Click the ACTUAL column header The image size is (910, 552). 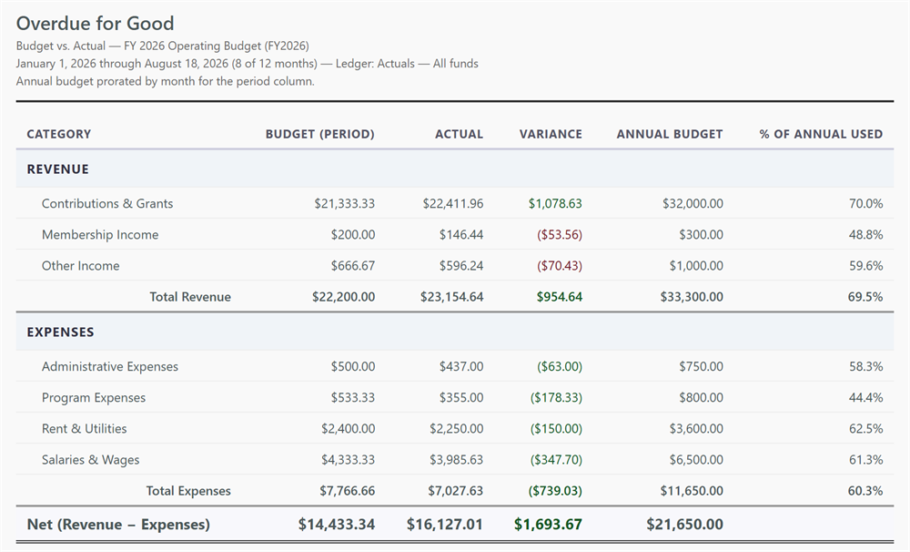(x=459, y=134)
